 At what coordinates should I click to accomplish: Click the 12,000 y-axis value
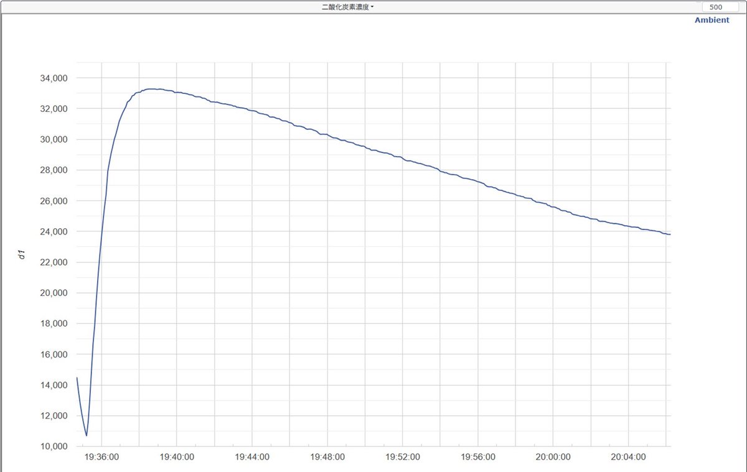[53, 416]
